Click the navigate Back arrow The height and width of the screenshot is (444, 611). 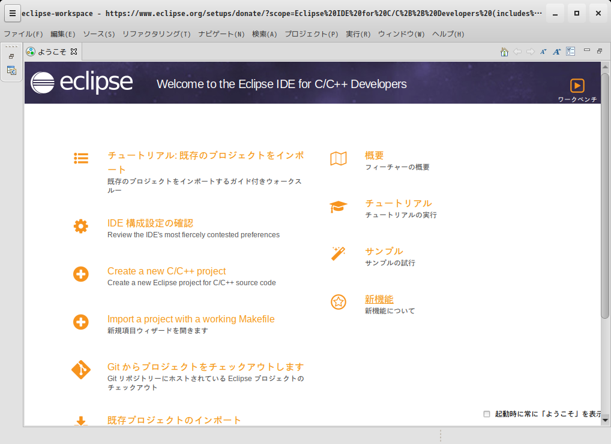pos(517,52)
